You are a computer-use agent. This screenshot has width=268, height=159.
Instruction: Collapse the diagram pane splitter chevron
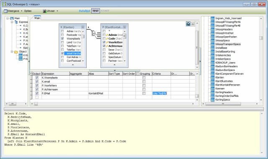click(x=115, y=70)
